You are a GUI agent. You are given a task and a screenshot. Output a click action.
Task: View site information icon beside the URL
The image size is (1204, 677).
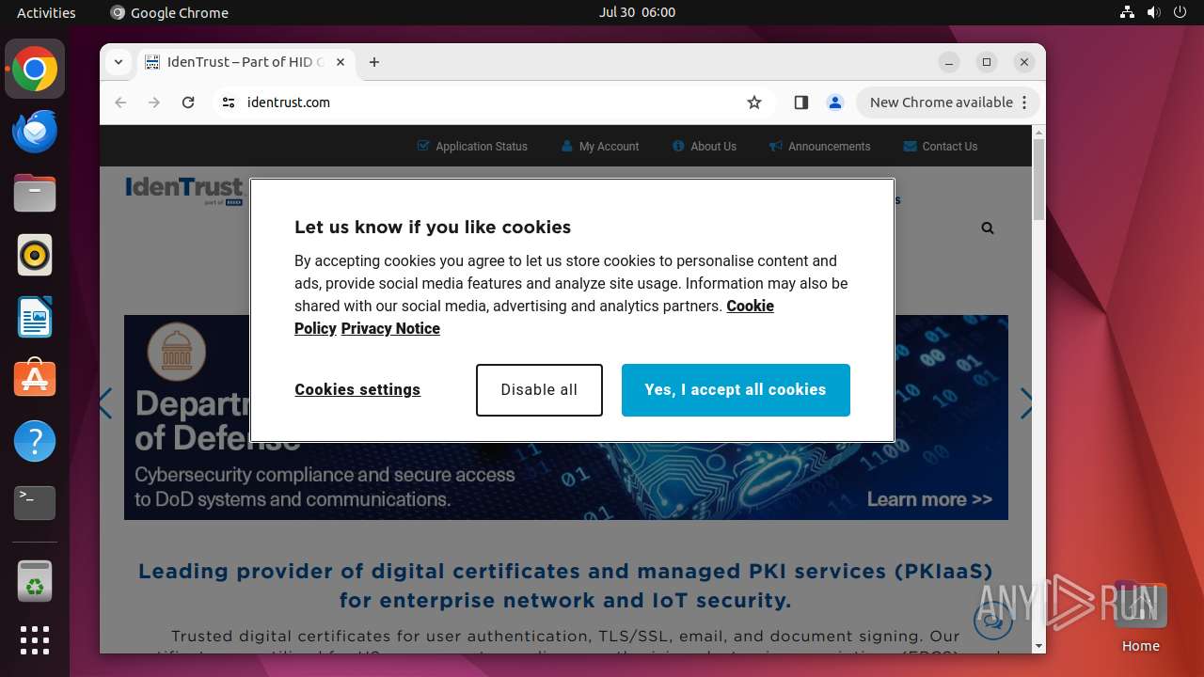(x=229, y=102)
